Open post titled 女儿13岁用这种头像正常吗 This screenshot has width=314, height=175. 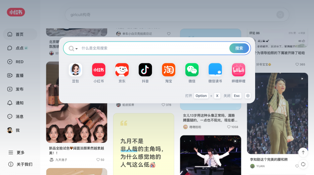click(x=210, y=118)
